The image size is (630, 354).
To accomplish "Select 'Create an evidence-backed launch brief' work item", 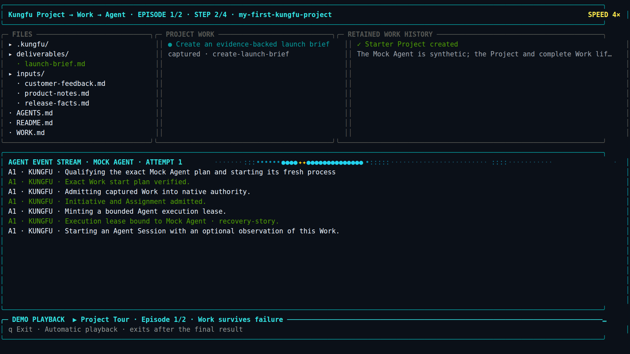I will 252,44.
